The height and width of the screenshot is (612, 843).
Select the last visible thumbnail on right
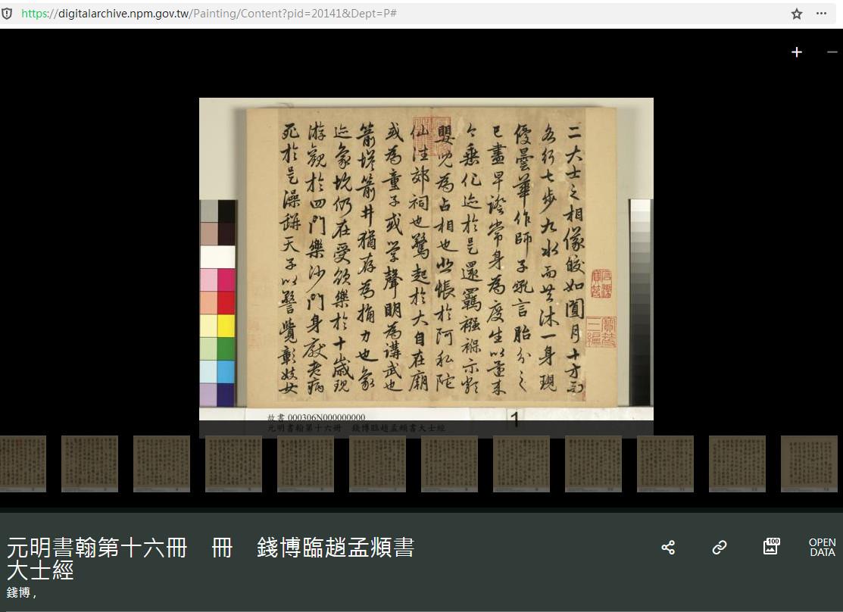809,464
